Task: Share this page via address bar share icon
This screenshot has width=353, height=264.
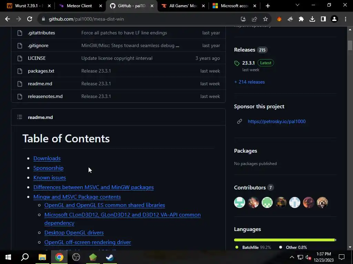Action: 254,19
